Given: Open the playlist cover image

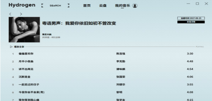Looking at the screenshot, I should (24, 30).
